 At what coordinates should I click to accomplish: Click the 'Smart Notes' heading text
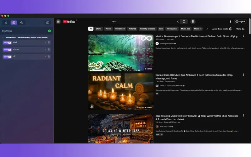(x=7, y=31)
